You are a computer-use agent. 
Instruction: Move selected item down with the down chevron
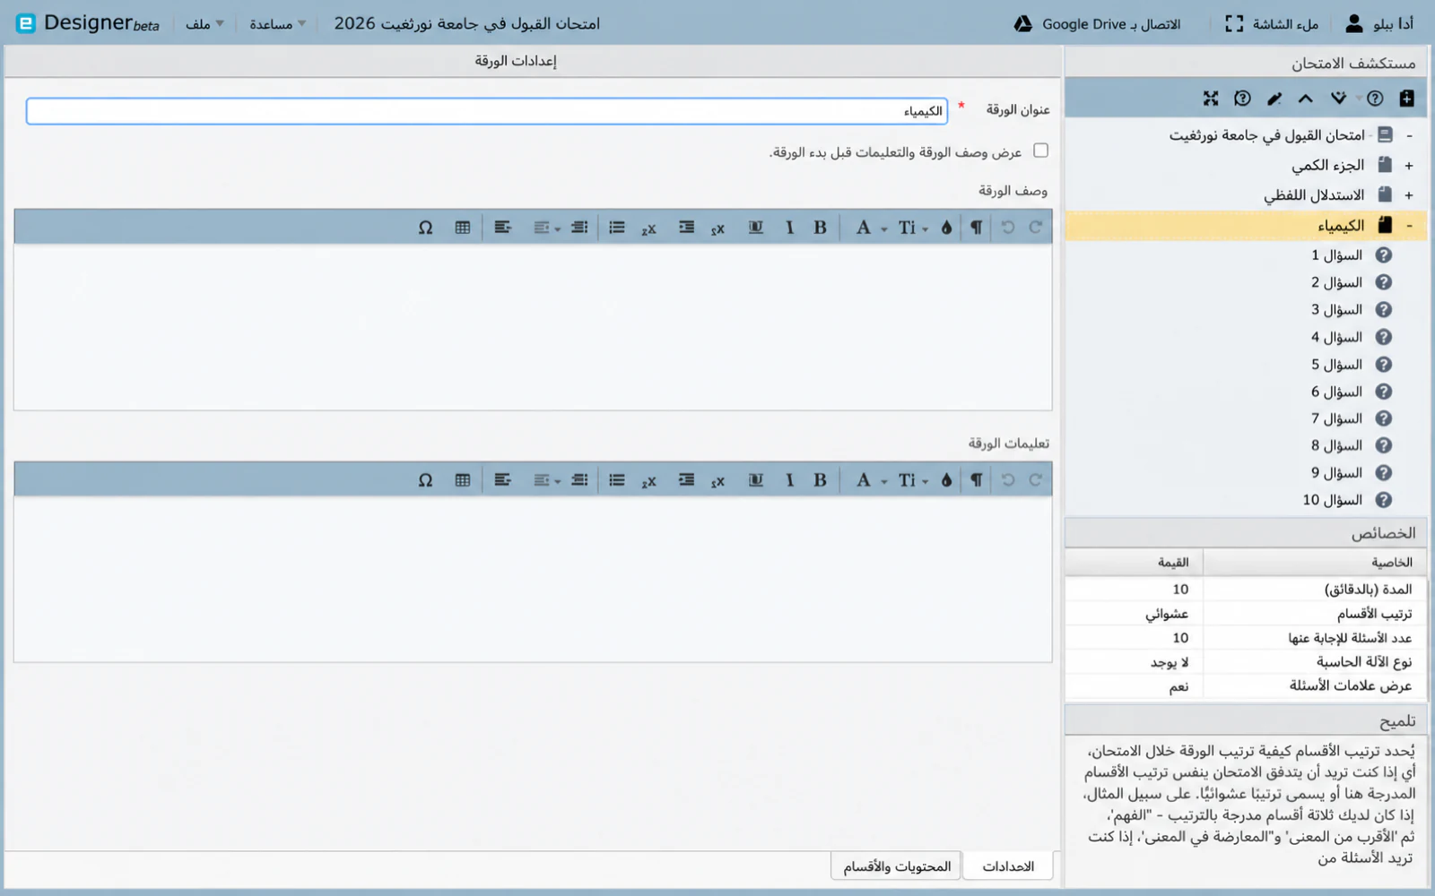click(1338, 99)
